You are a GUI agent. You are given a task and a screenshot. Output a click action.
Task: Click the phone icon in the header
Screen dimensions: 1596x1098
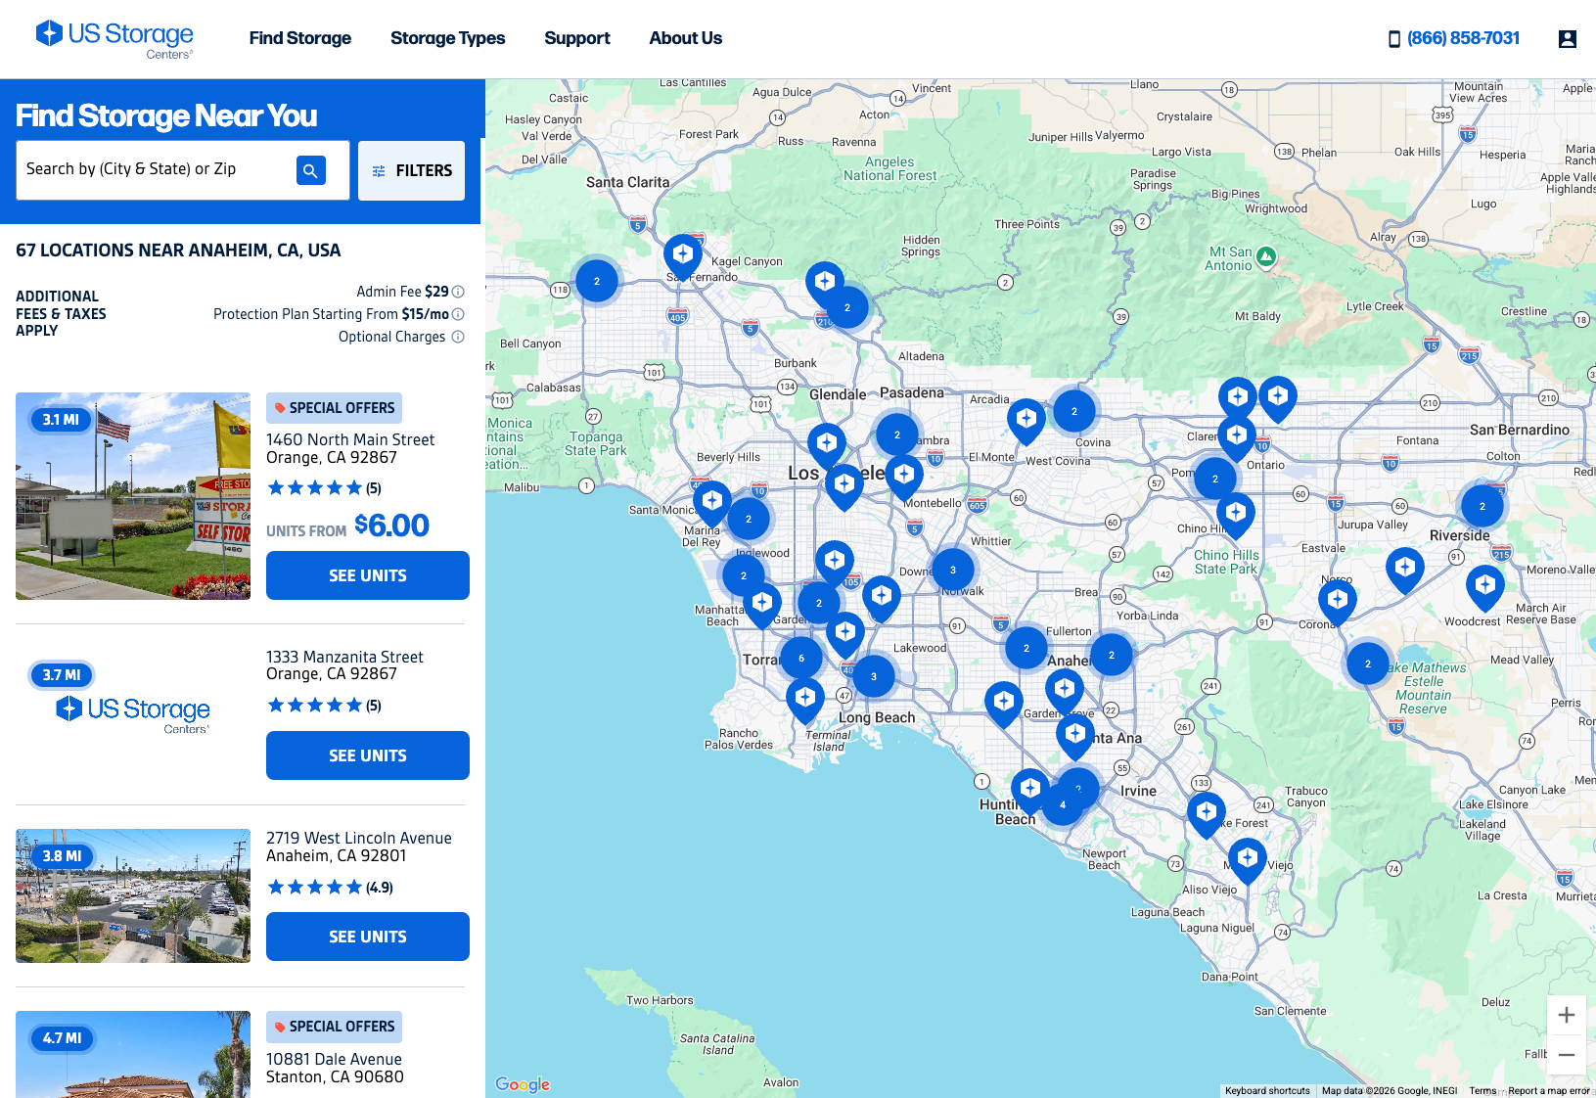[1393, 38]
